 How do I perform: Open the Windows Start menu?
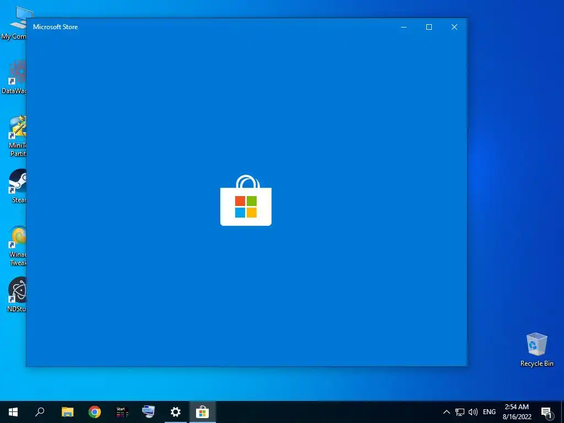13,412
